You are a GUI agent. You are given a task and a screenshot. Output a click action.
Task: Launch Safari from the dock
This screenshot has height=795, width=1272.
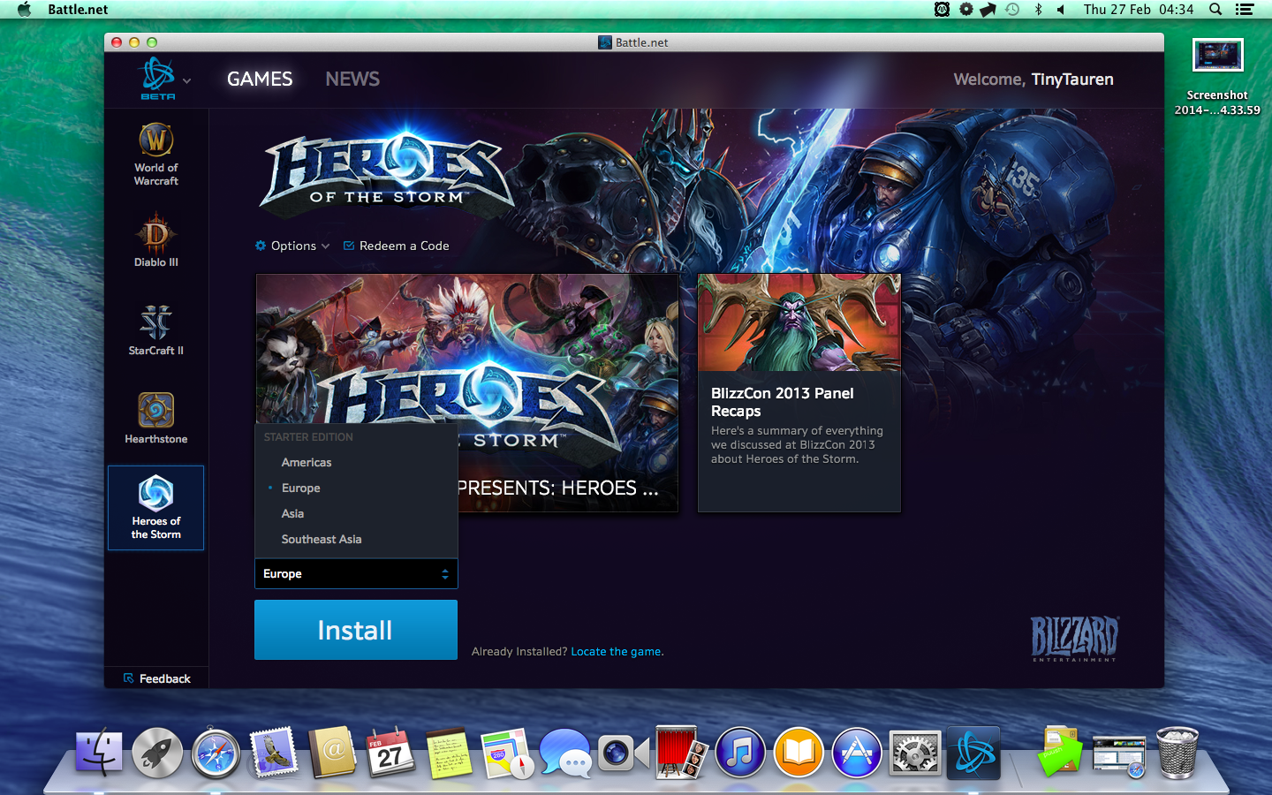(x=216, y=753)
